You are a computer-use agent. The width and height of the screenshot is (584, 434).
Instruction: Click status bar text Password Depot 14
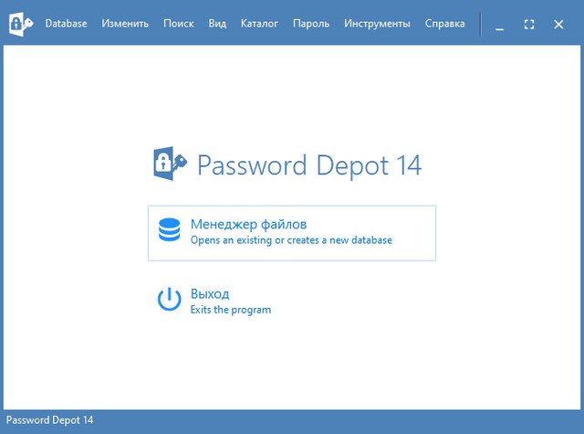[x=49, y=420]
